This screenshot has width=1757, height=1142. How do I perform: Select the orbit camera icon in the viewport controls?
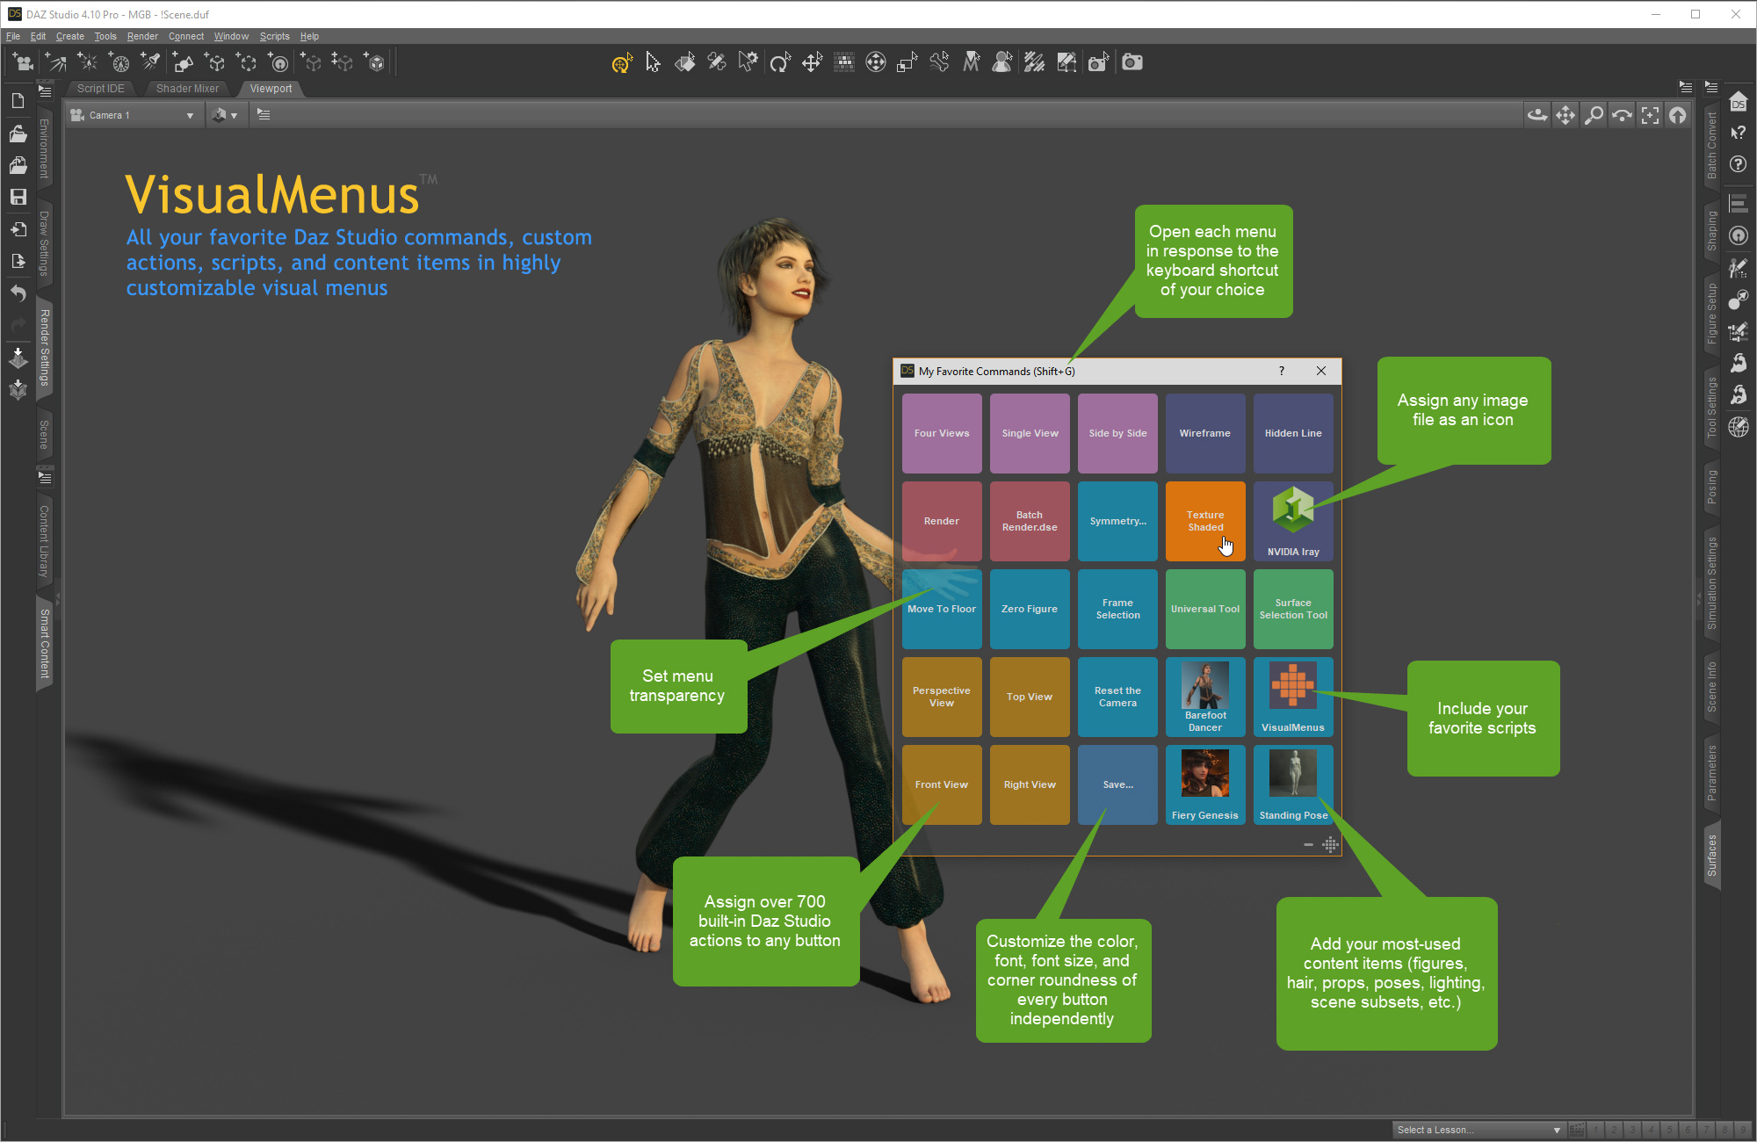(x=1537, y=114)
